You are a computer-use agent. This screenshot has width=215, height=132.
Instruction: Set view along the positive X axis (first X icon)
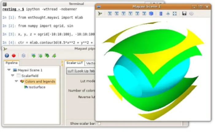tap(110, 14)
